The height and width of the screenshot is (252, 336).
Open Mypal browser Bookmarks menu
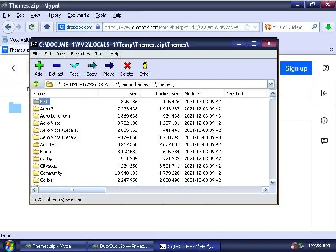pos(78,15)
